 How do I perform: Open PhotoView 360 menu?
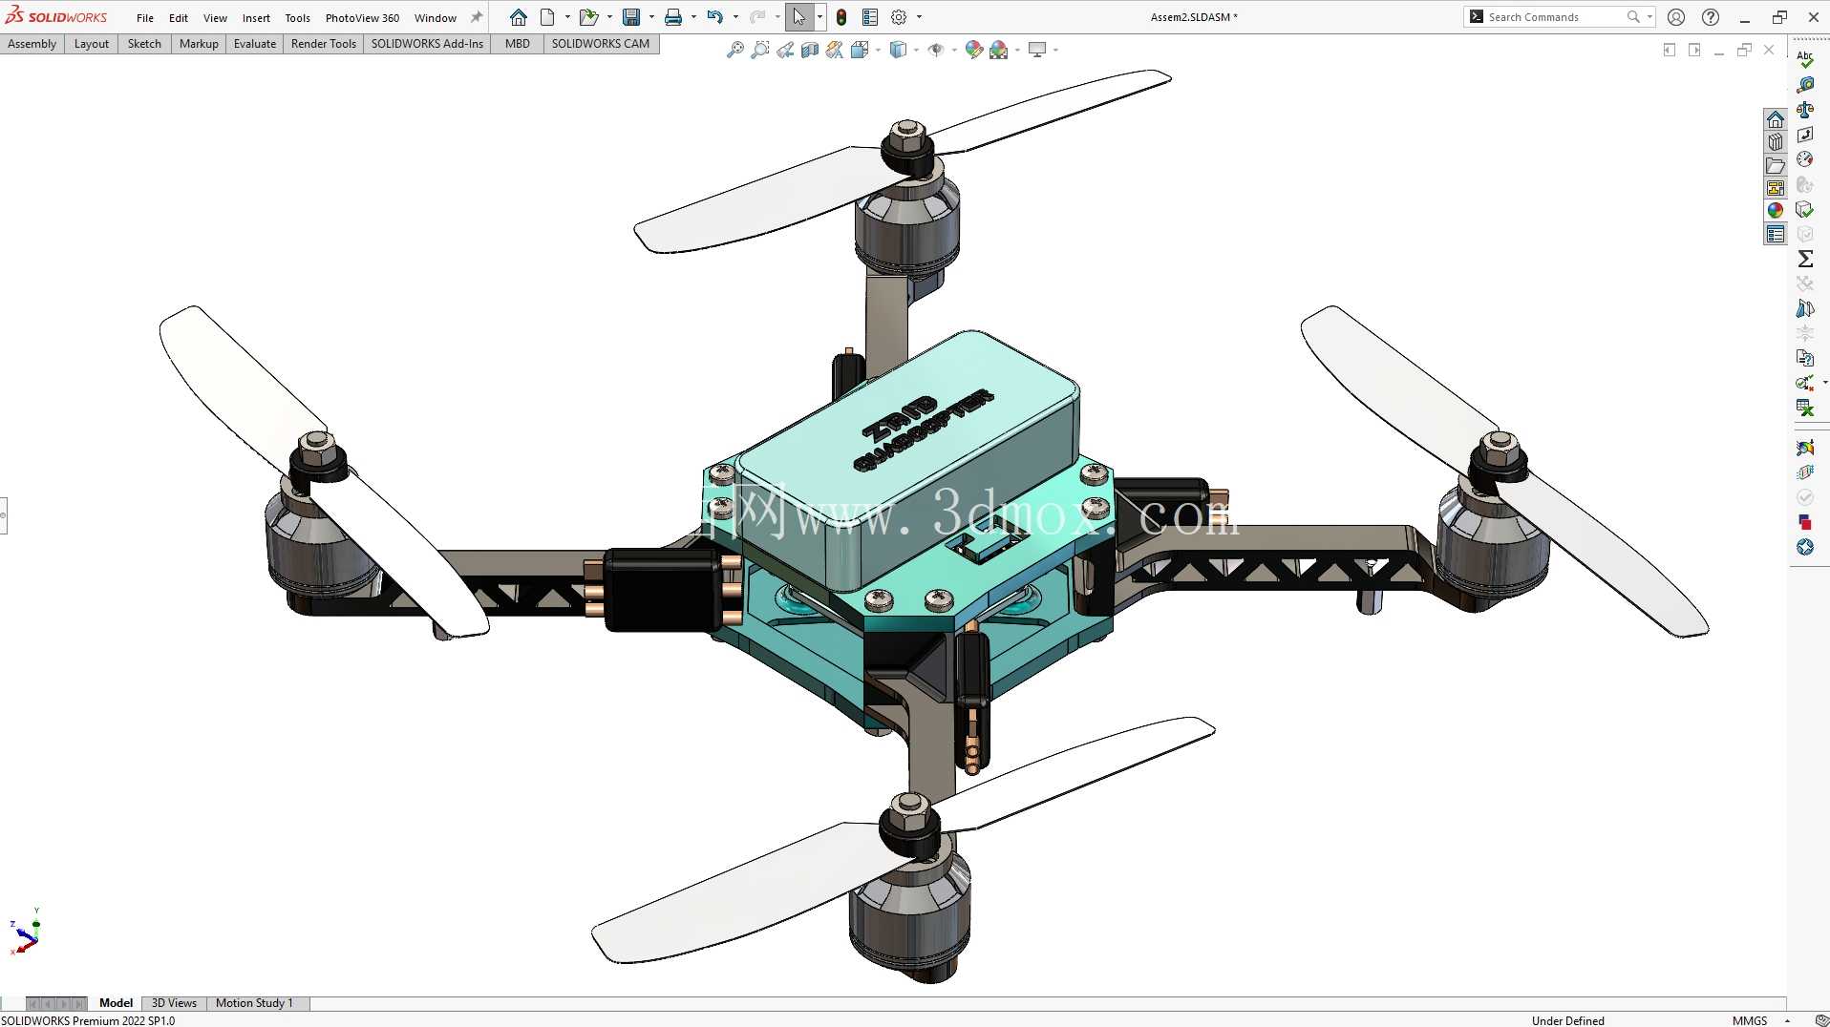point(362,18)
